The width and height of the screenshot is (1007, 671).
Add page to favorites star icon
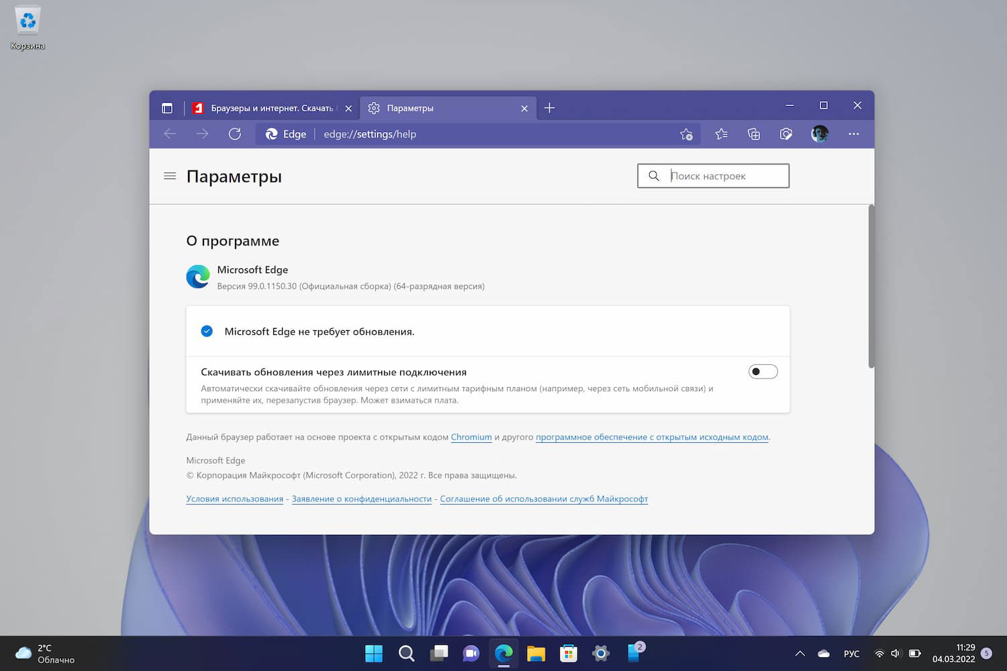tap(686, 134)
